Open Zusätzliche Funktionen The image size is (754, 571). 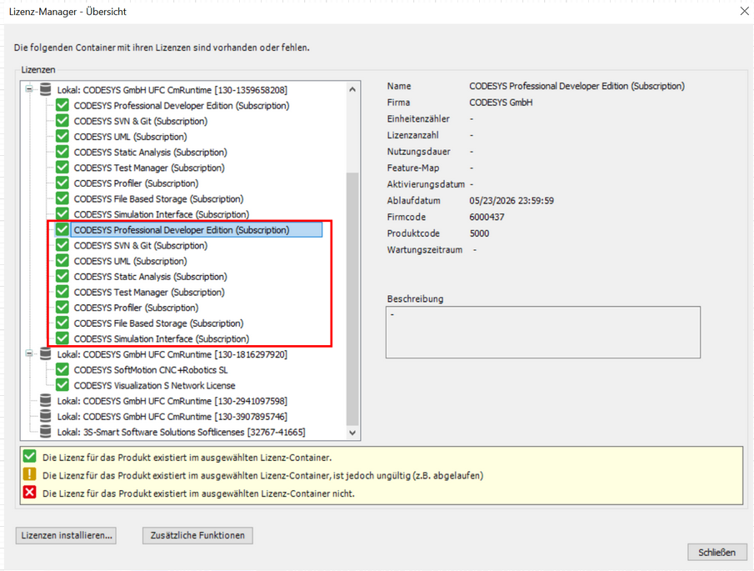click(197, 535)
